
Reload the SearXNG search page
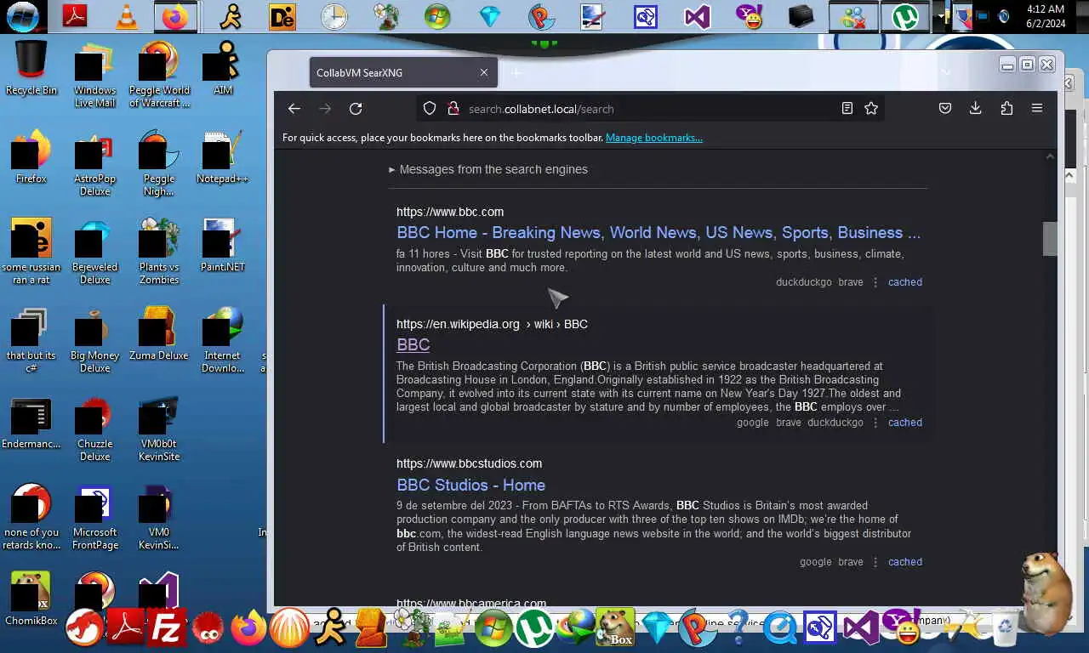pyautogui.click(x=356, y=109)
